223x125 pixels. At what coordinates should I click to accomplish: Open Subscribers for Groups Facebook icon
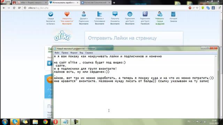point(145,14)
